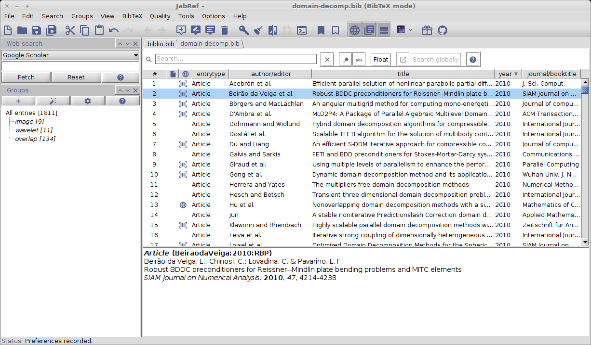Delete the selected entry with trash icon
The height and width of the screenshot is (345, 591).
[225, 30]
